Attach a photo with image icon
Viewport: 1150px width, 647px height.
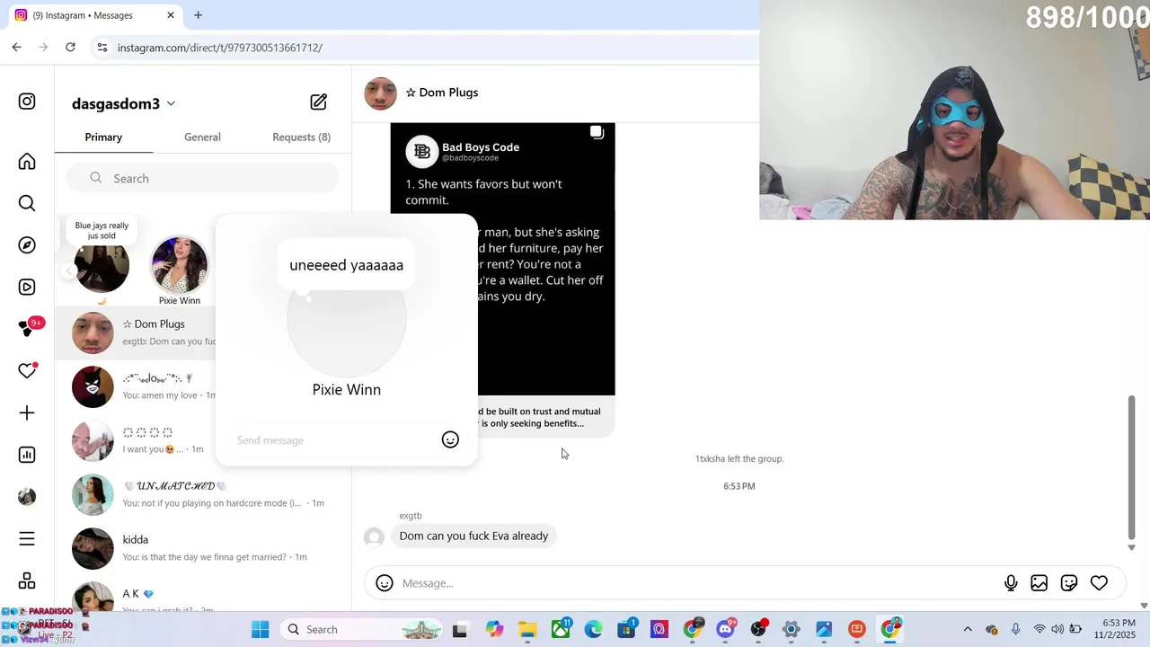click(1039, 583)
